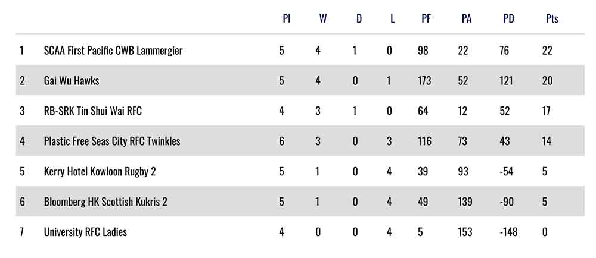
Task: Open University RFC Ladies team entry
Action: pos(85,232)
